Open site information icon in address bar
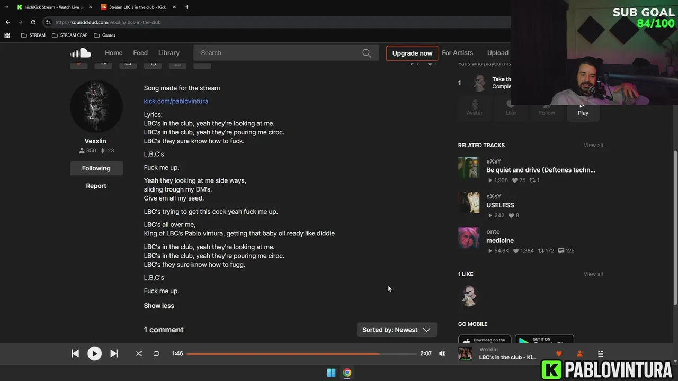678x381 pixels. [48, 22]
